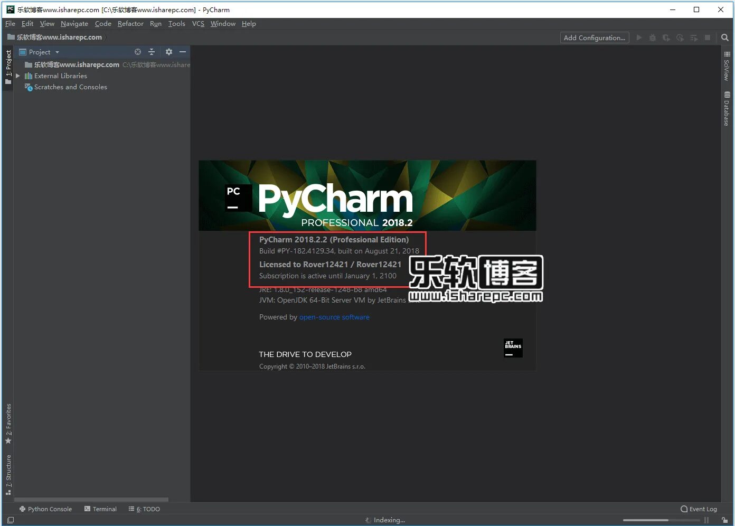Open the Window menu
The image size is (735, 526).
point(223,24)
